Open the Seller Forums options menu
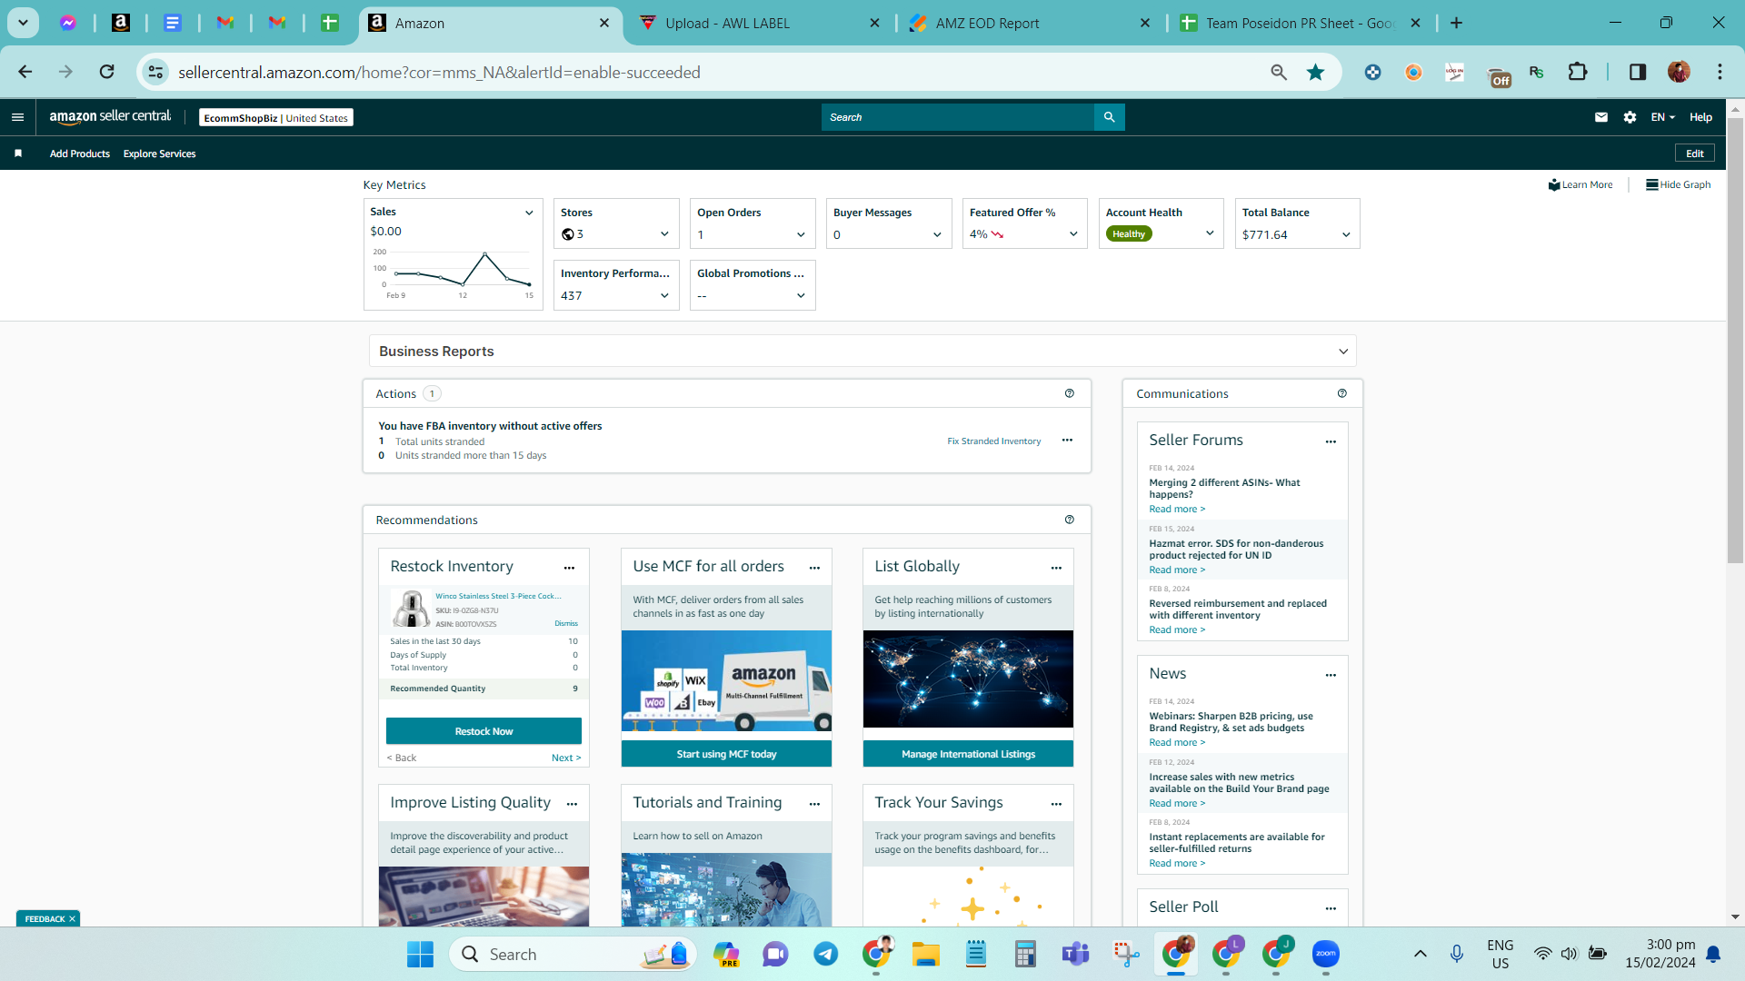This screenshot has height=981, width=1745. [1331, 441]
